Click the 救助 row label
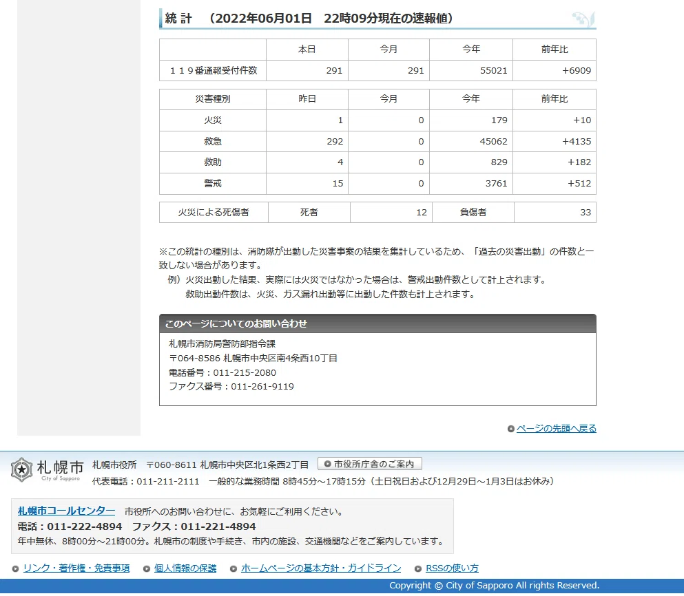Image resolution: width=684 pixels, height=596 pixels. 213,162
